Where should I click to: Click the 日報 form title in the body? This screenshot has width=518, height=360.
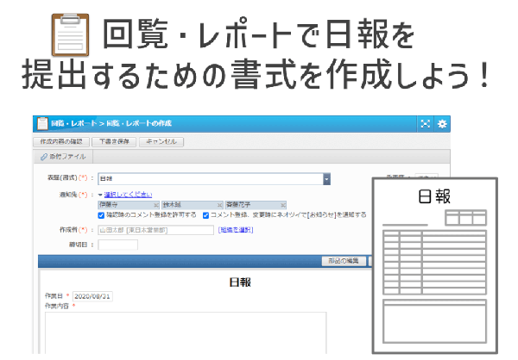(x=240, y=282)
